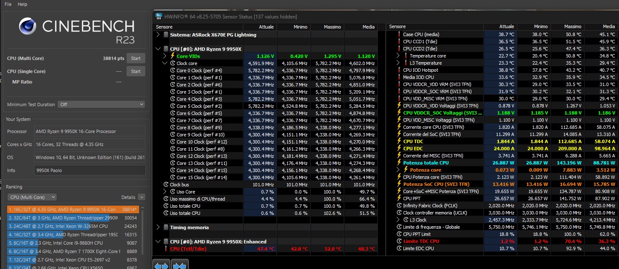This screenshot has height=269, width=619.
Task: Click the lightning icon beside Core VIDs
Action: 172,56
